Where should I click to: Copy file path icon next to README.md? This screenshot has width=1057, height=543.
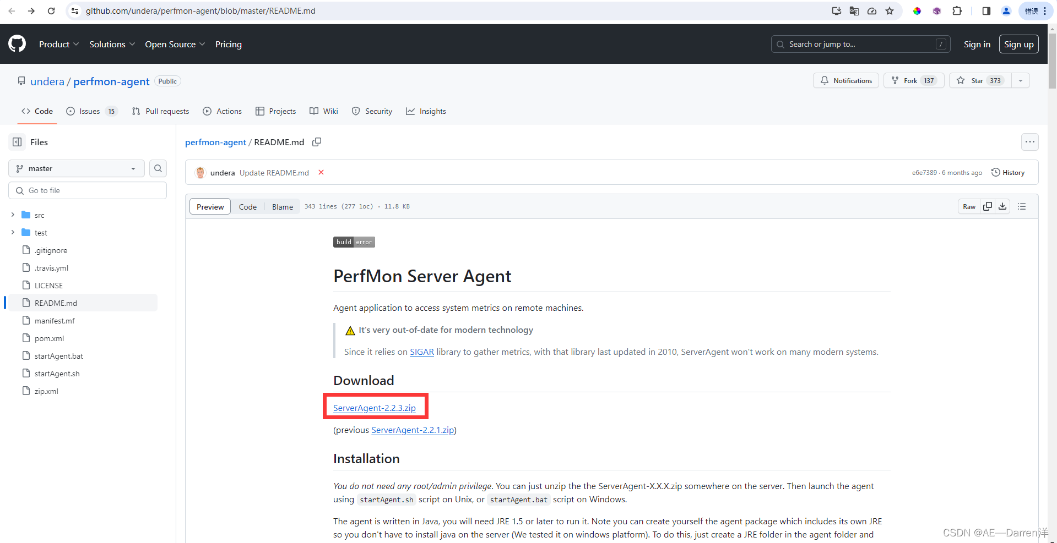[317, 142]
